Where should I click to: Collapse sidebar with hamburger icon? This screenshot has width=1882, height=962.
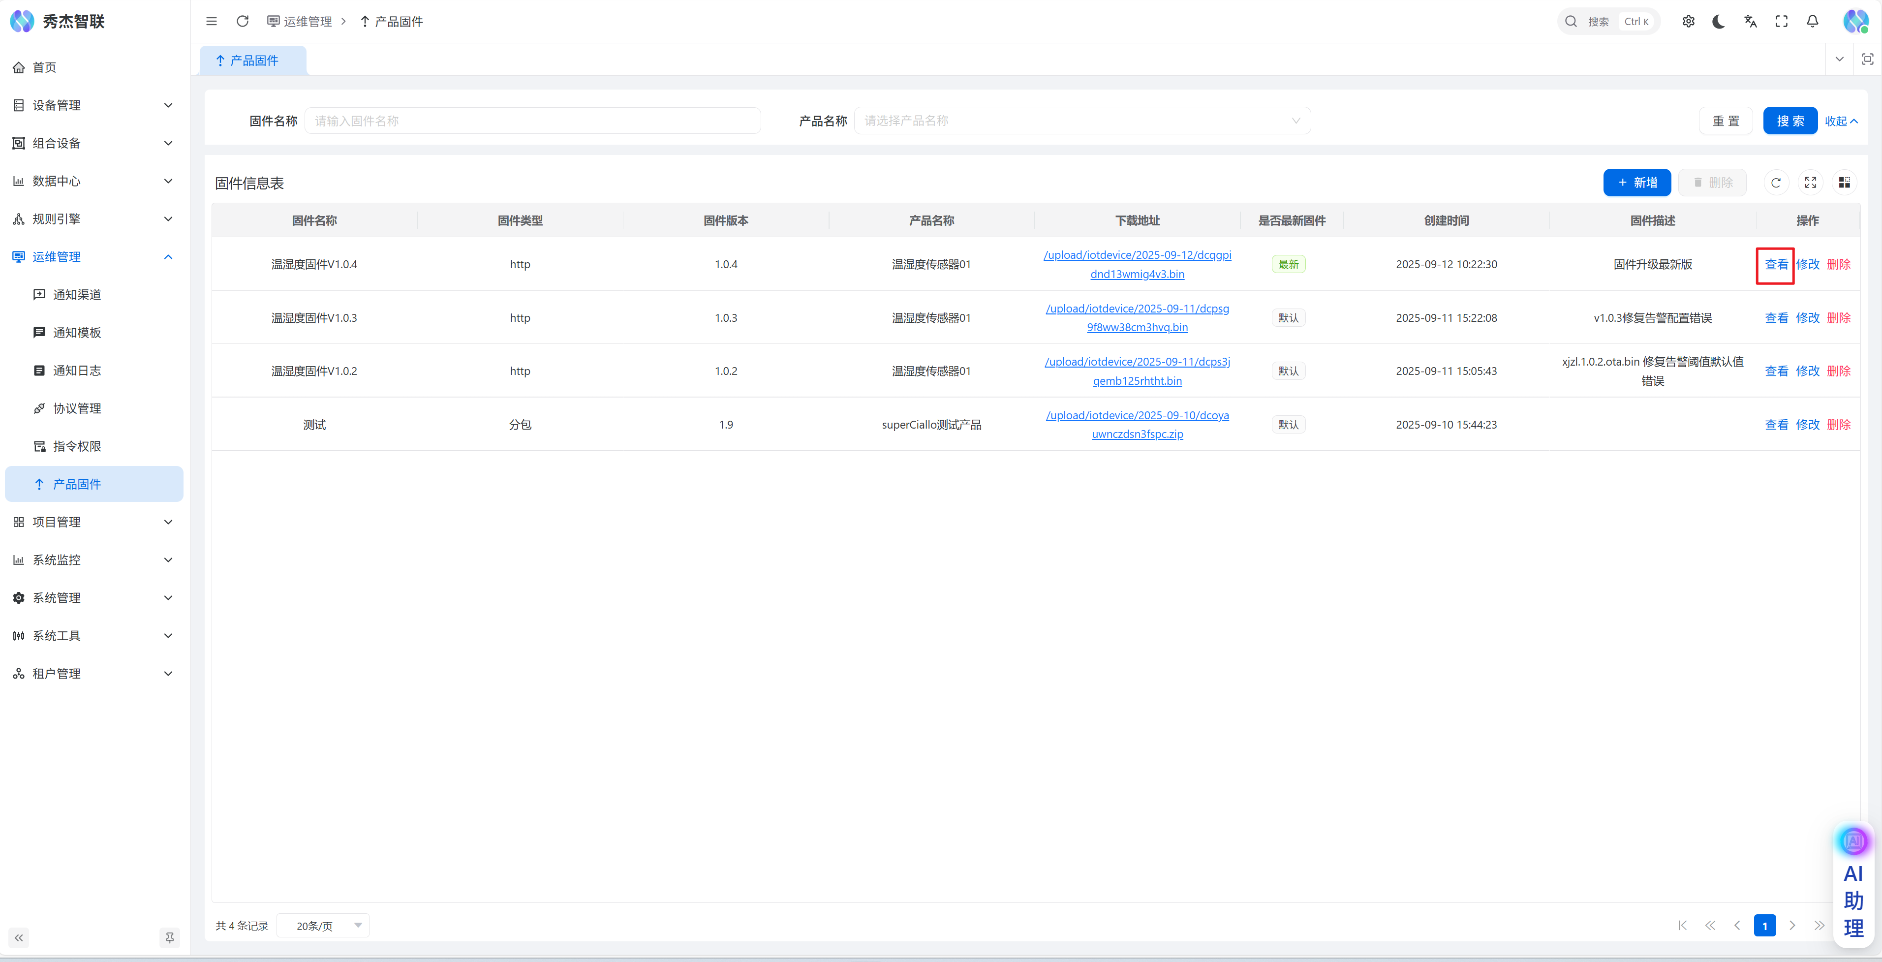[x=211, y=21]
